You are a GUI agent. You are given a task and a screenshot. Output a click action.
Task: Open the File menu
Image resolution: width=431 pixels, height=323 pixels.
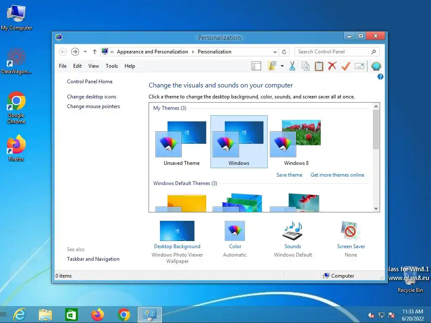tap(63, 66)
